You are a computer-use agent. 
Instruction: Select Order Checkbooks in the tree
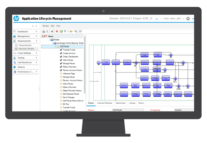[x=70, y=57]
